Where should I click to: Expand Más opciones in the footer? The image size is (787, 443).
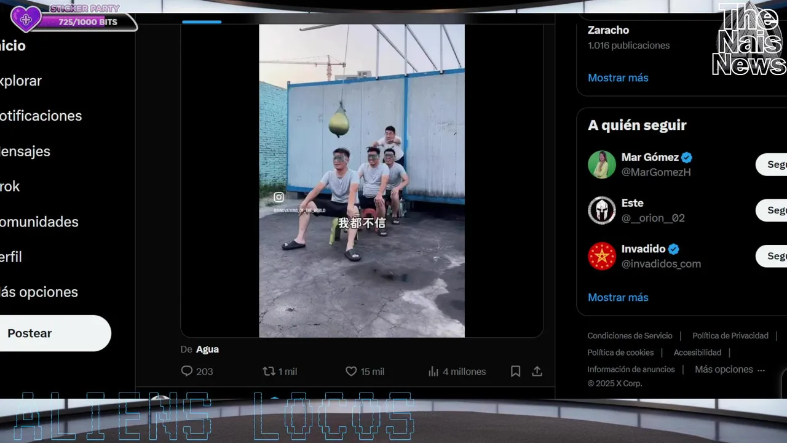(x=730, y=369)
